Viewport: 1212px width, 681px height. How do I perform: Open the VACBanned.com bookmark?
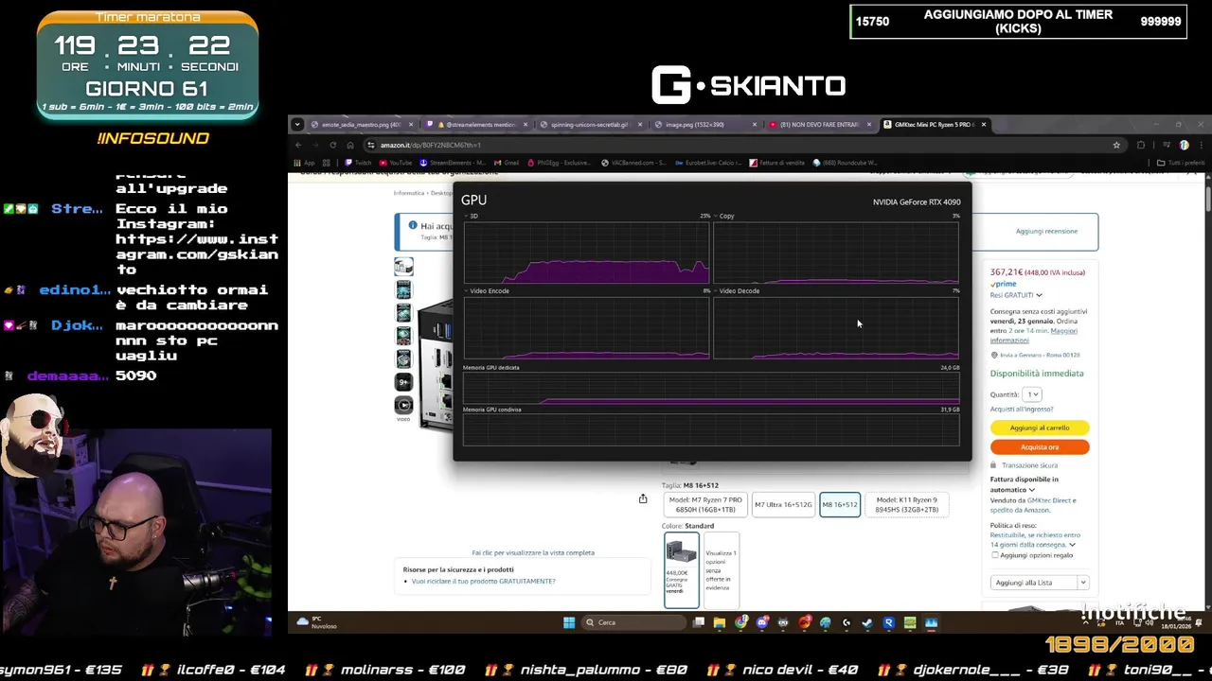(x=633, y=163)
